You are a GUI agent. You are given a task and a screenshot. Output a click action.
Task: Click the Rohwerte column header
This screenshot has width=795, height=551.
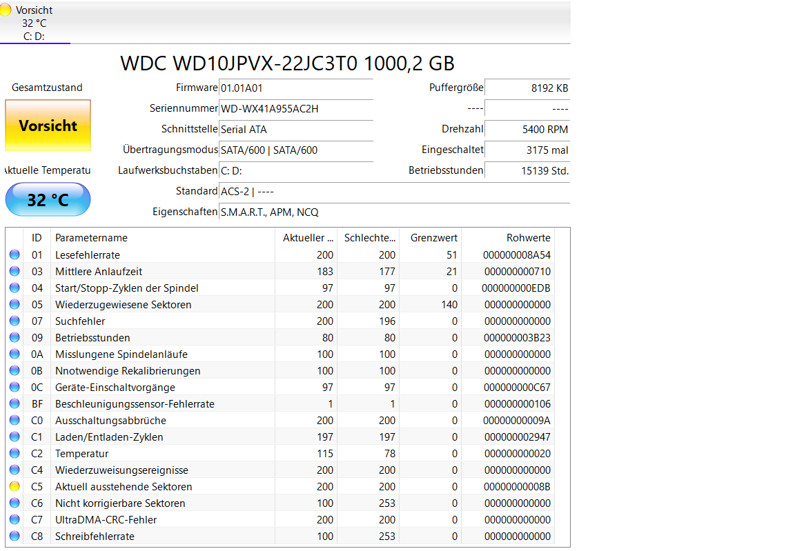[508, 238]
